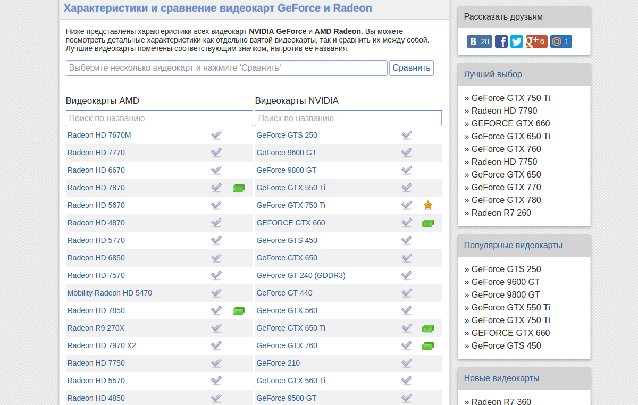Open GeForce 9800 GT in Популярные видеокарты
The height and width of the screenshot is (405, 638).
(506, 294)
